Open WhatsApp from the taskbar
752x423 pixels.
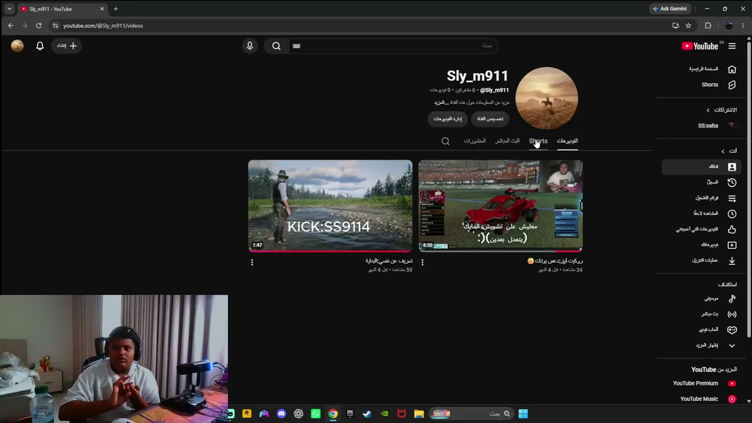coord(315,414)
